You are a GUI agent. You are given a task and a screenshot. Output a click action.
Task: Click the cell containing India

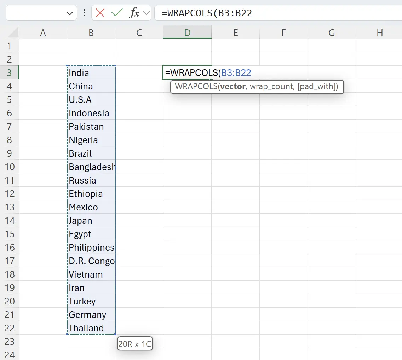[91, 72]
